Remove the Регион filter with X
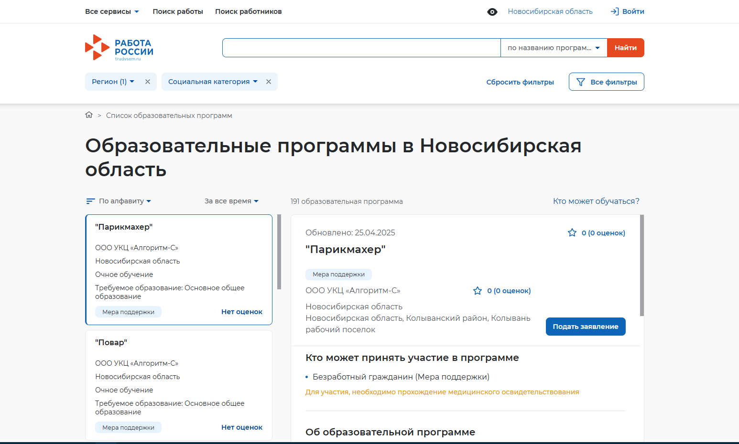Viewport: 739px width, 444px height. tap(148, 82)
